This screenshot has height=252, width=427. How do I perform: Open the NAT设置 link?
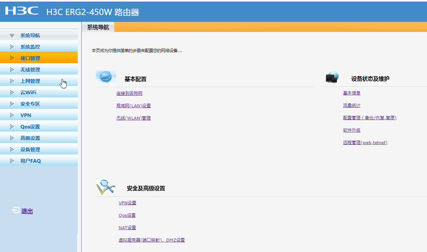127,228
